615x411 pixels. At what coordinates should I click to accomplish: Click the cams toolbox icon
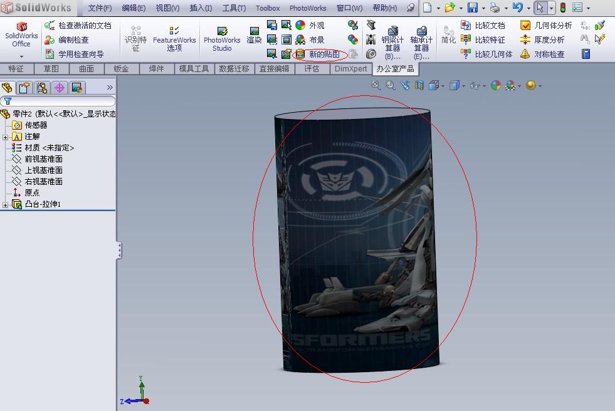point(371,54)
